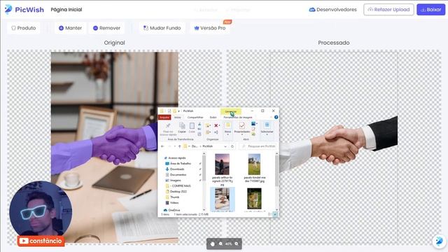Viewport: 448px width, 252px height.
Task: Open the Página Inicial link
Action: pyautogui.click(x=66, y=9)
